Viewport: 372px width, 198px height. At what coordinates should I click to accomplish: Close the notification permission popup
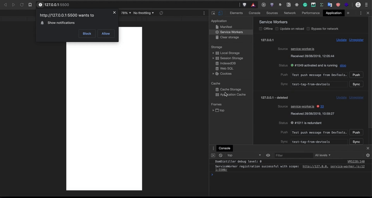pyautogui.click(x=114, y=12)
